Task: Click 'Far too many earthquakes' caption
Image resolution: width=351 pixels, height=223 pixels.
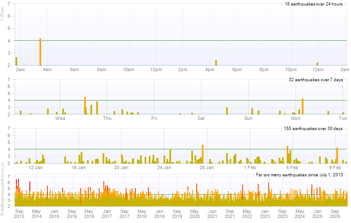Action: 300,174
